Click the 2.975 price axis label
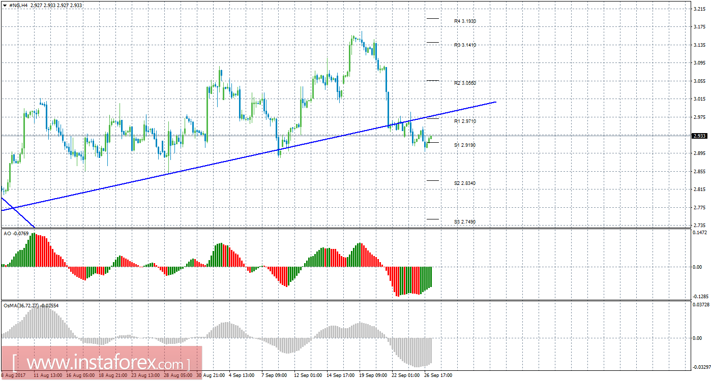711x381 pixels. (699, 117)
